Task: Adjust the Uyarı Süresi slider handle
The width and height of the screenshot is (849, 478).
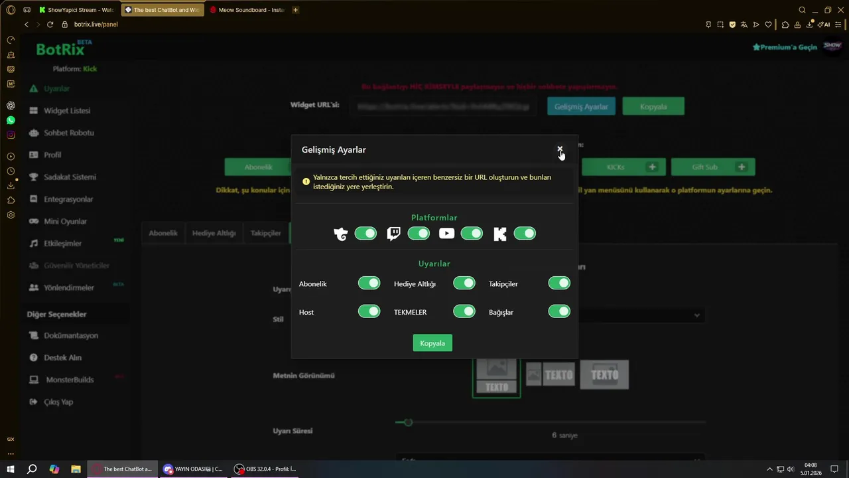Action: tap(408, 422)
